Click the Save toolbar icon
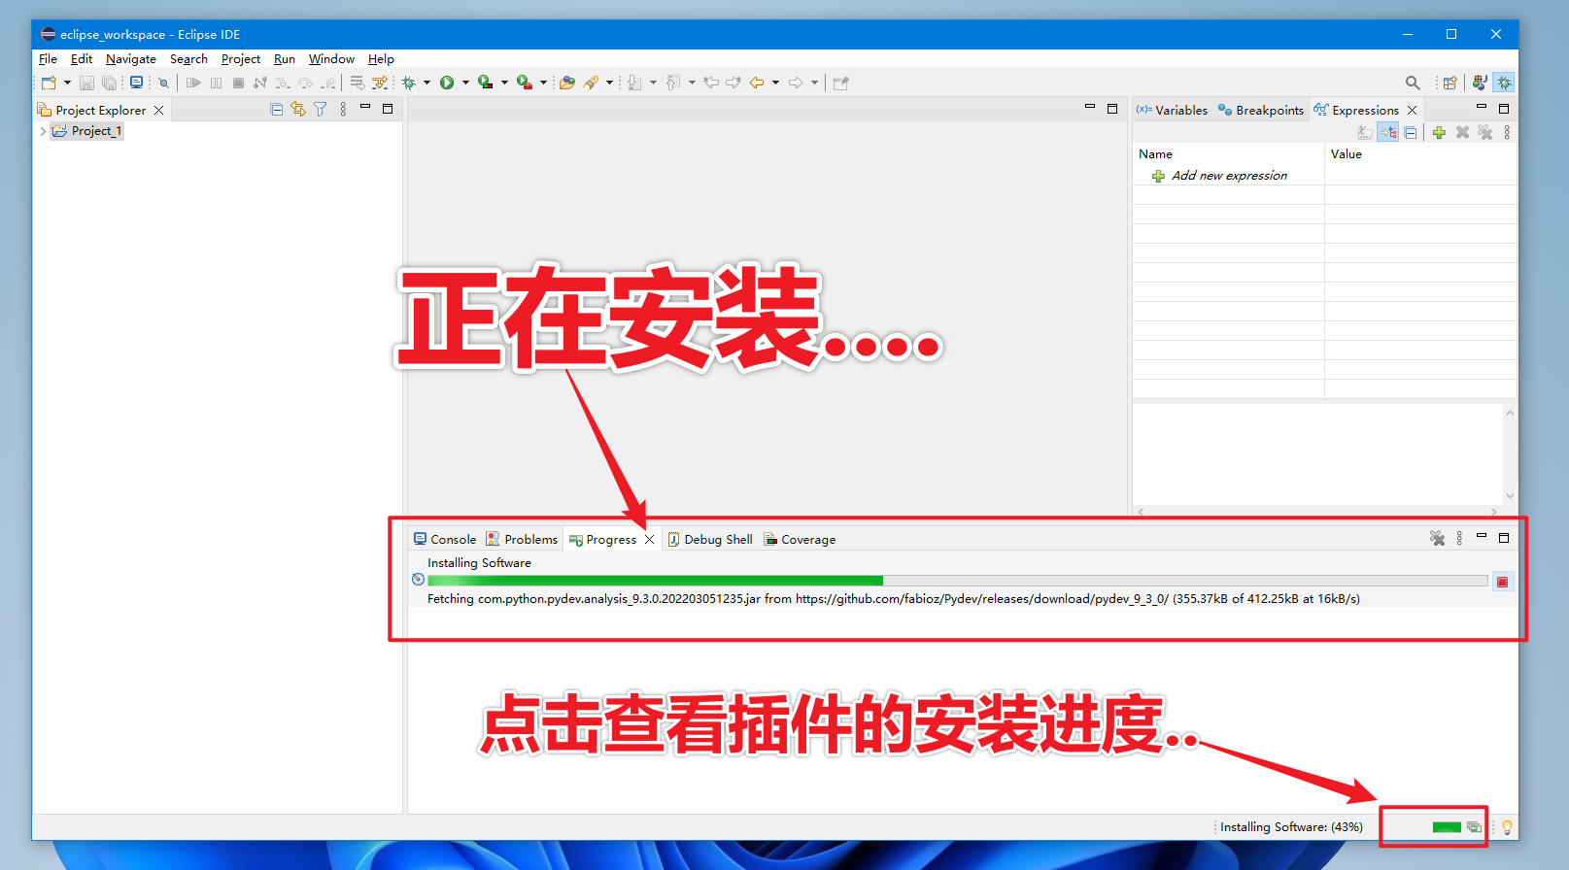This screenshot has width=1569, height=870. (x=86, y=83)
